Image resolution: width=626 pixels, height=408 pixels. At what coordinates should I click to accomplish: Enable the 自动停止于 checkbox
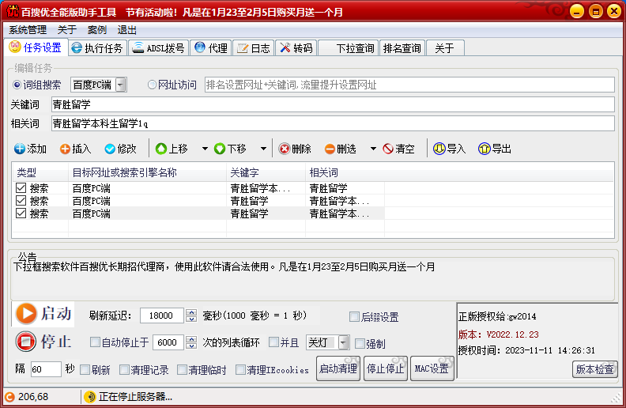(x=95, y=342)
